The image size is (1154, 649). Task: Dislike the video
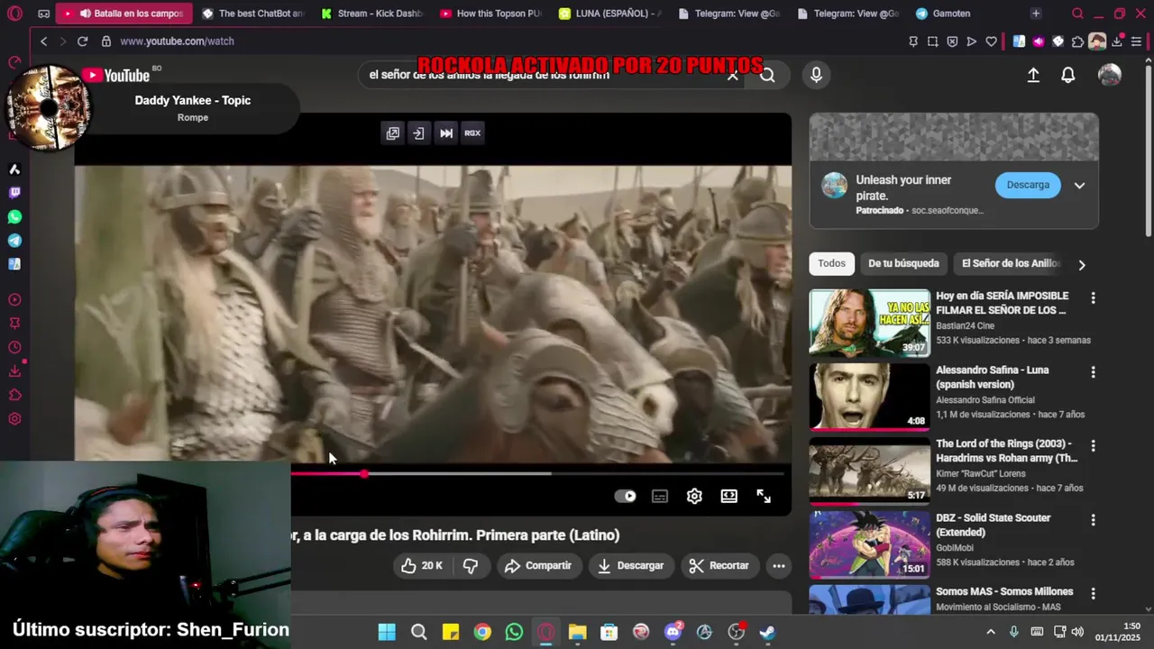(471, 566)
